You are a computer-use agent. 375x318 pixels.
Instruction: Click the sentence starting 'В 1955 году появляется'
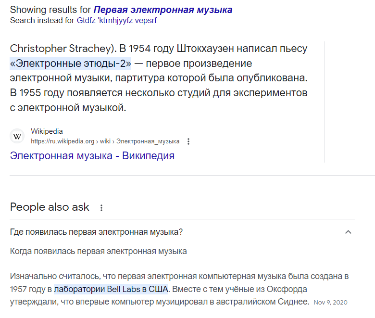(159, 100)
